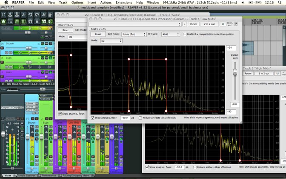Open the Actions menu
Screen dimensions: 286x179
tap(106, 3)
